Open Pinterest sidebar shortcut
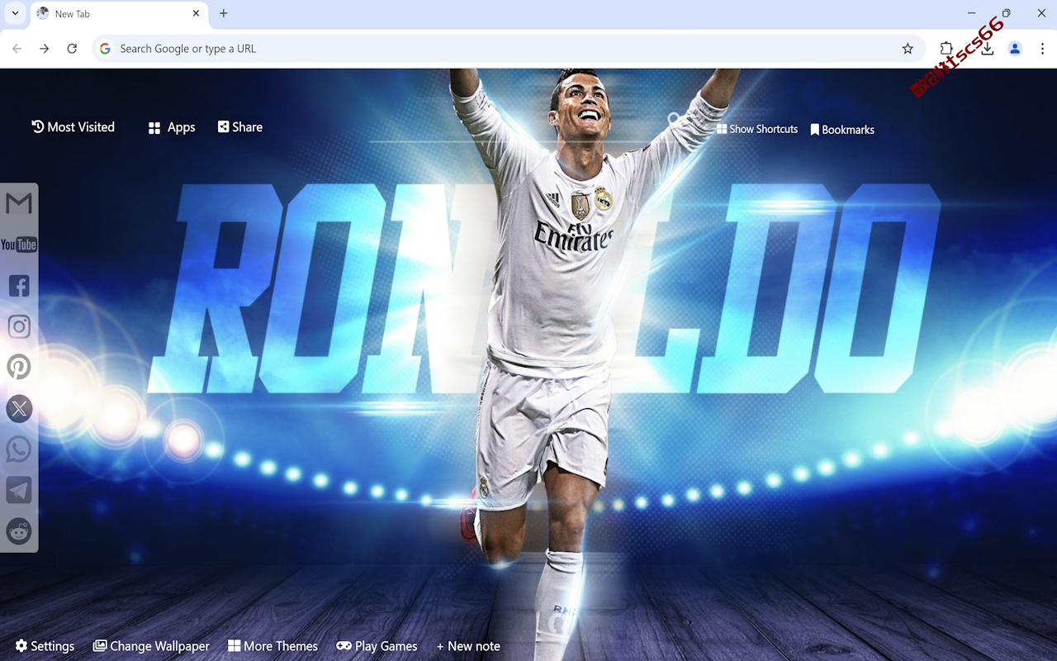The width and height of the screenshot is (1057, 661). pyautogui.click(x=19, y=367)
